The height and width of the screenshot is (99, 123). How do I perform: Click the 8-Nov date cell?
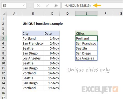(52, 58)
